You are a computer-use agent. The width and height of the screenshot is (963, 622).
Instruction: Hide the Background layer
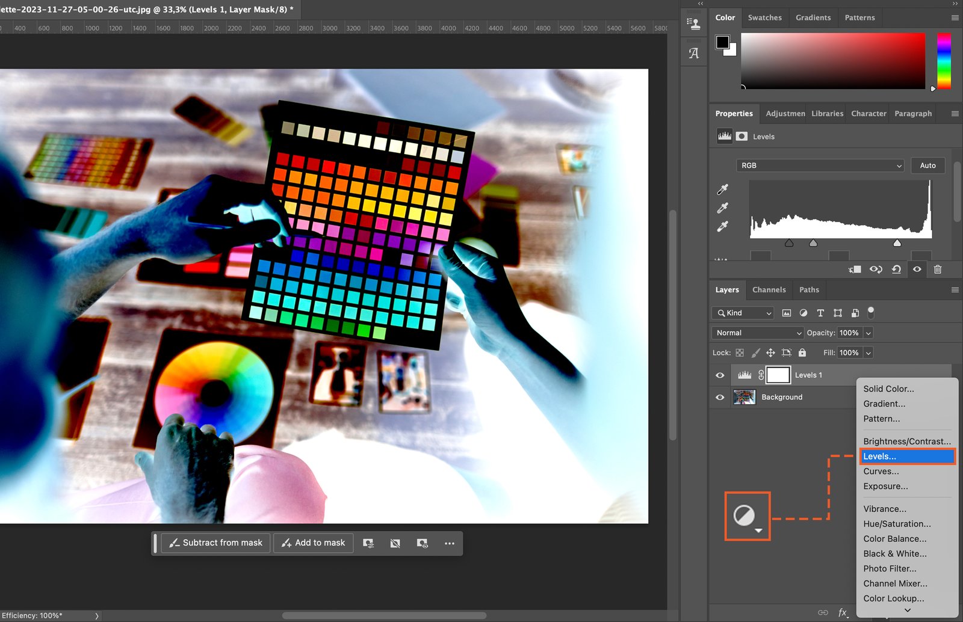tap(720, 398)
